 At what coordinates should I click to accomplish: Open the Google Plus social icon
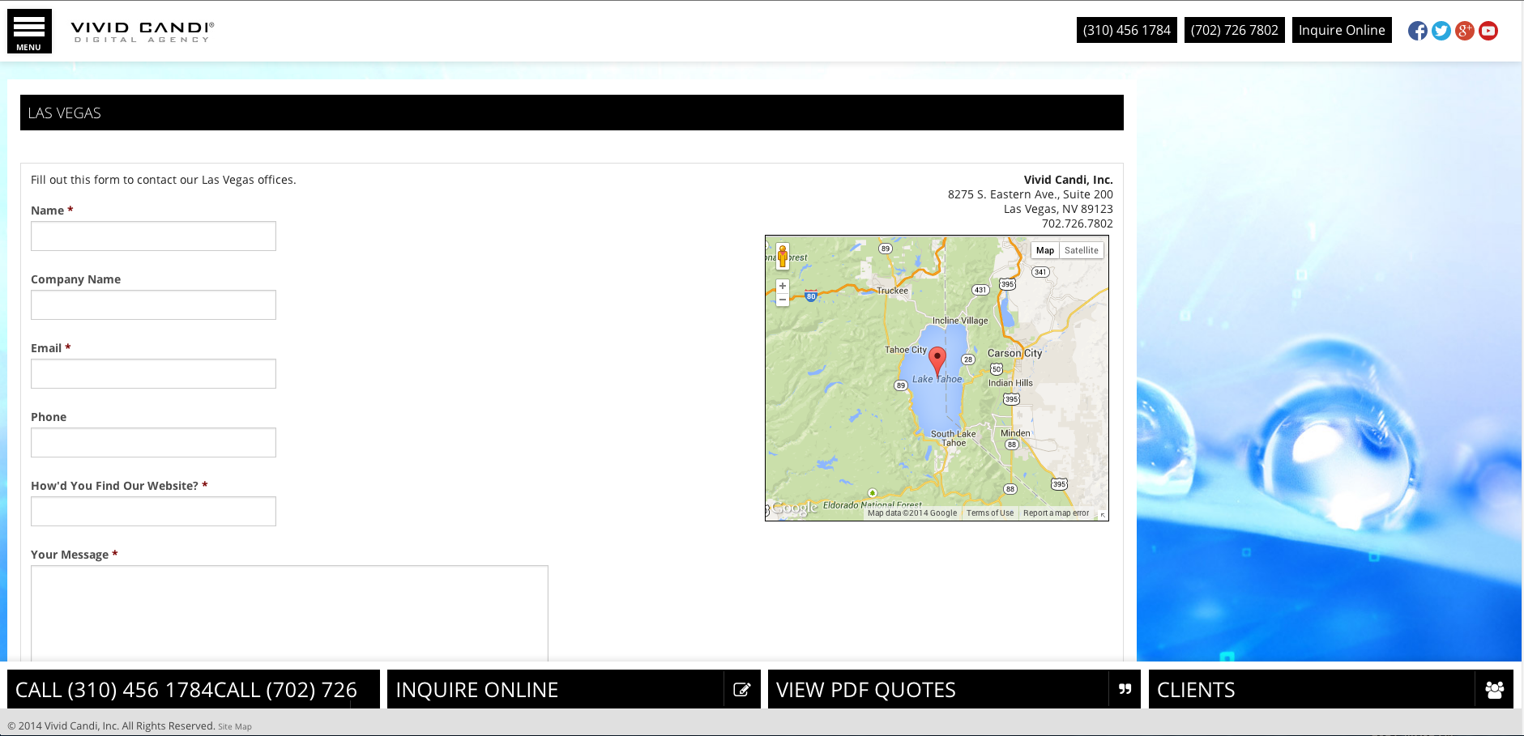[x=1464, y=31]
